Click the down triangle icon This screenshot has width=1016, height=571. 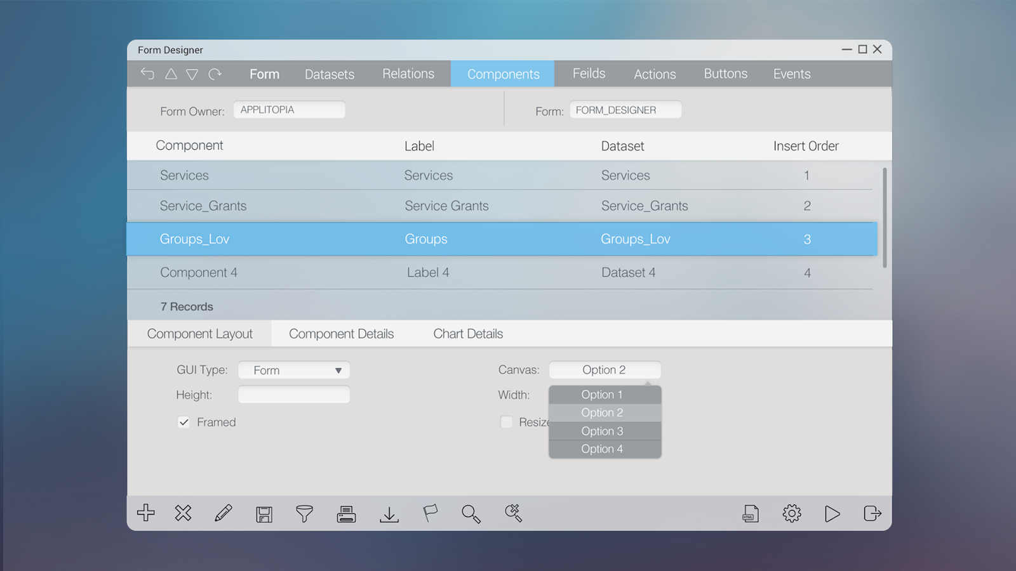[x=192, y=74]
